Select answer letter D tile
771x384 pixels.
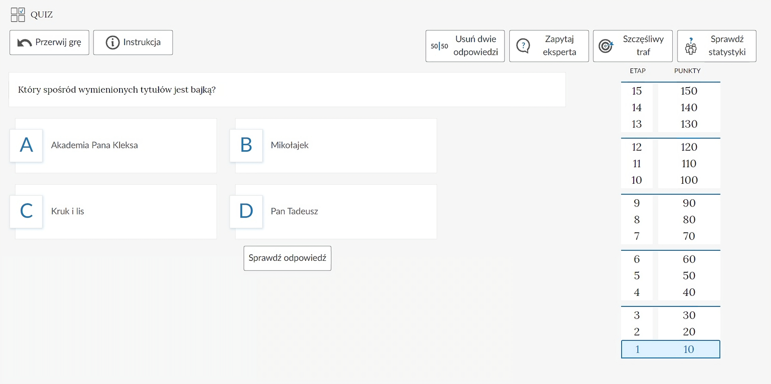click(x=246, y=211)
